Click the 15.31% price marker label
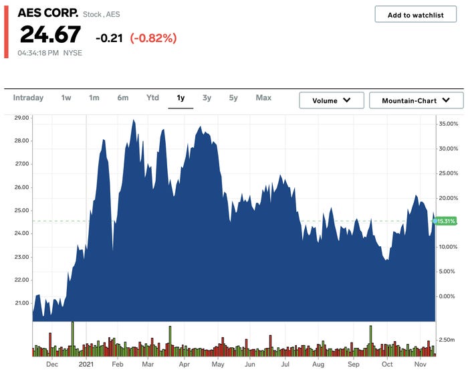Viewport: 468px width, 376px height. (446, 221)
